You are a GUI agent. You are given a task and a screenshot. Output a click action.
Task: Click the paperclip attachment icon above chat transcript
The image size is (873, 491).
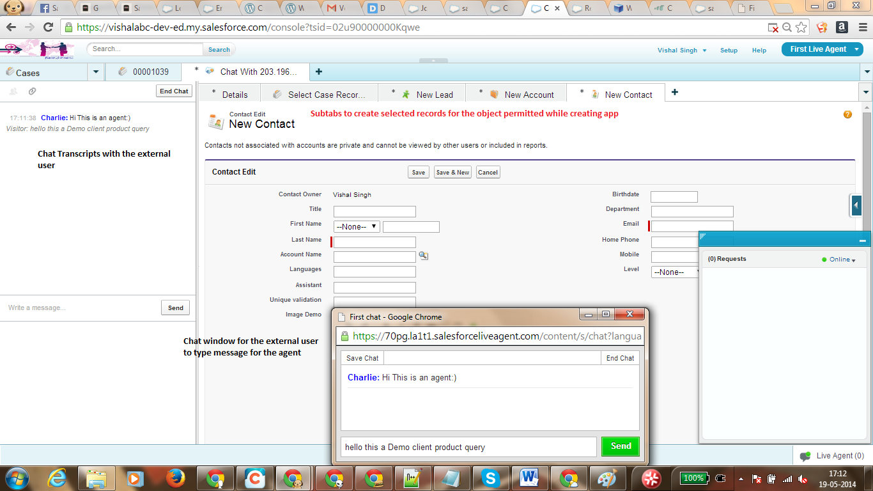(31, 91)
